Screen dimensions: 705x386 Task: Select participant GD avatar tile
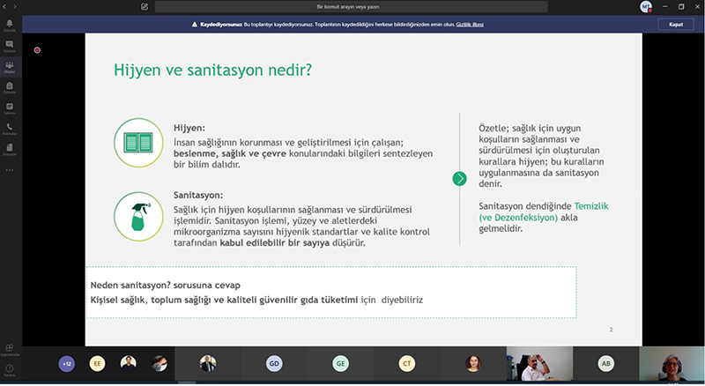274,363
